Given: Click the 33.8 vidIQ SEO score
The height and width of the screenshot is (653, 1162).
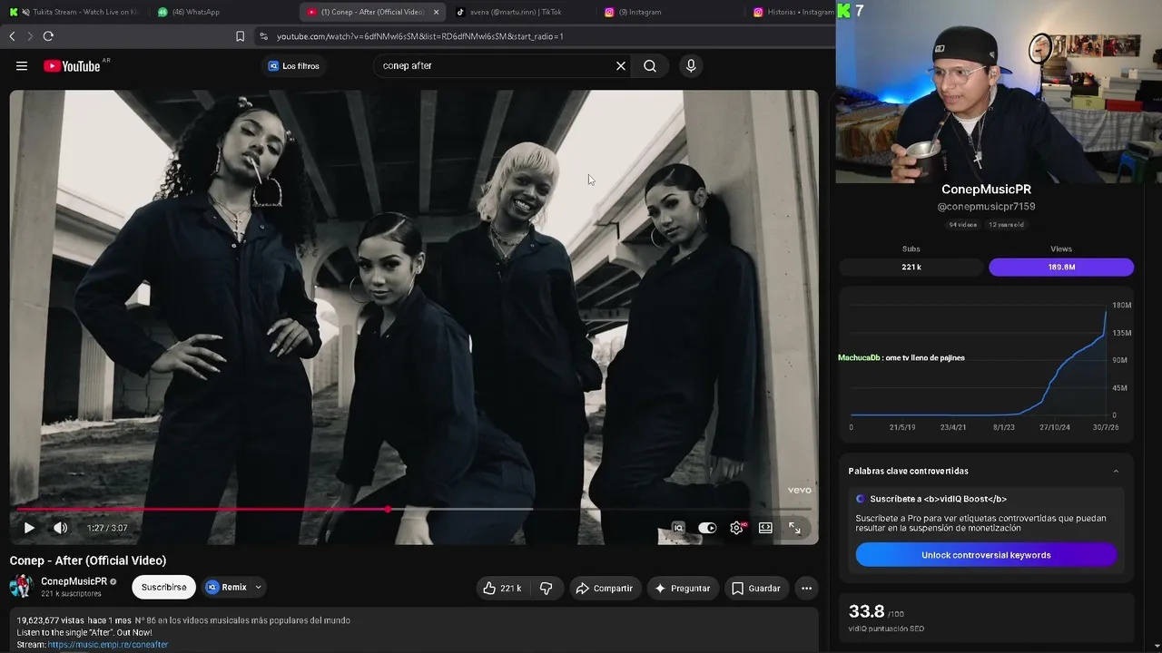Looking at the screenshot, I should click(866, 611).
